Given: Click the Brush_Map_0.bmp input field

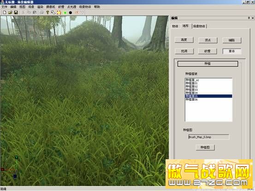Looking at the screenshot, I should coord(208,137).
